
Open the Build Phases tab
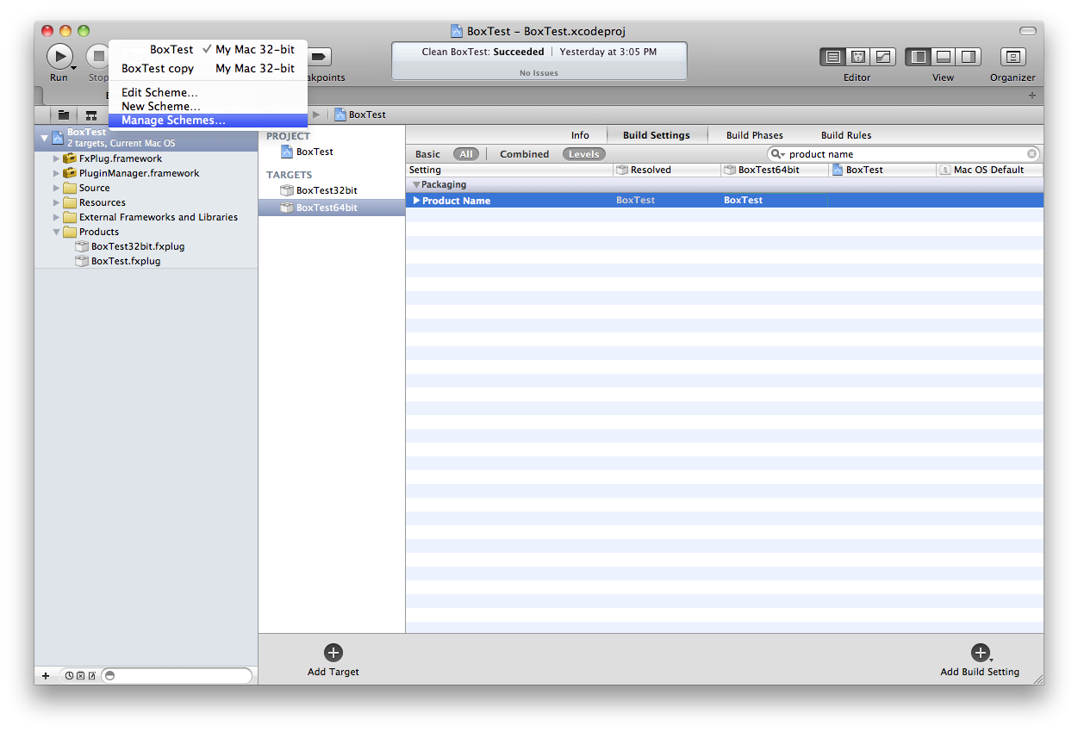(x=754, y=135)
